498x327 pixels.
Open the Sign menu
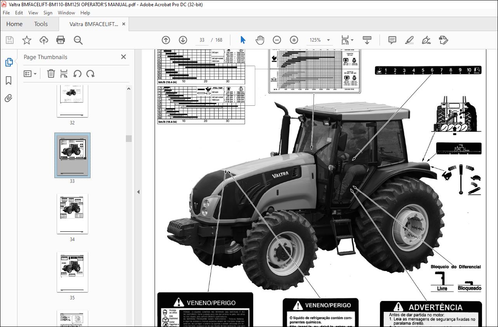pos(48,13)
